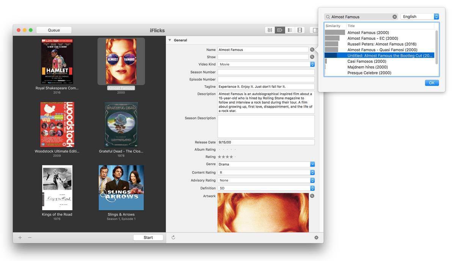
Task: Select the Almost Famous poster thumbnail
Action: [x=121, y=61]
